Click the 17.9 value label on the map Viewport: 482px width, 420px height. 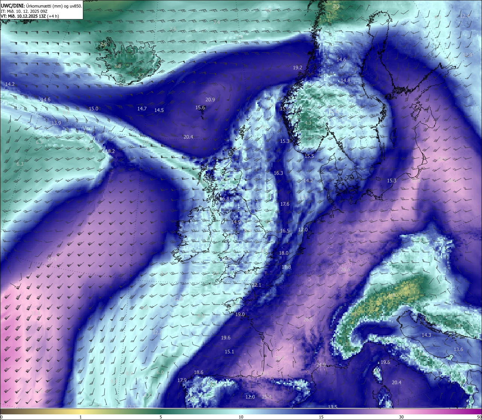click(182, 380)
